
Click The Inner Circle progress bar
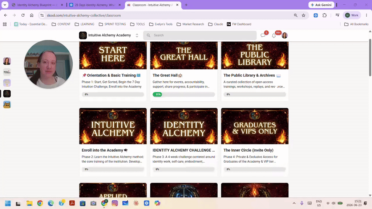click(255, 169)
